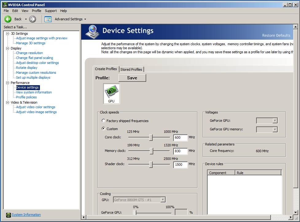Open Adjust video image settings
This screenshot has height=222, width=300.
[36, 112]
